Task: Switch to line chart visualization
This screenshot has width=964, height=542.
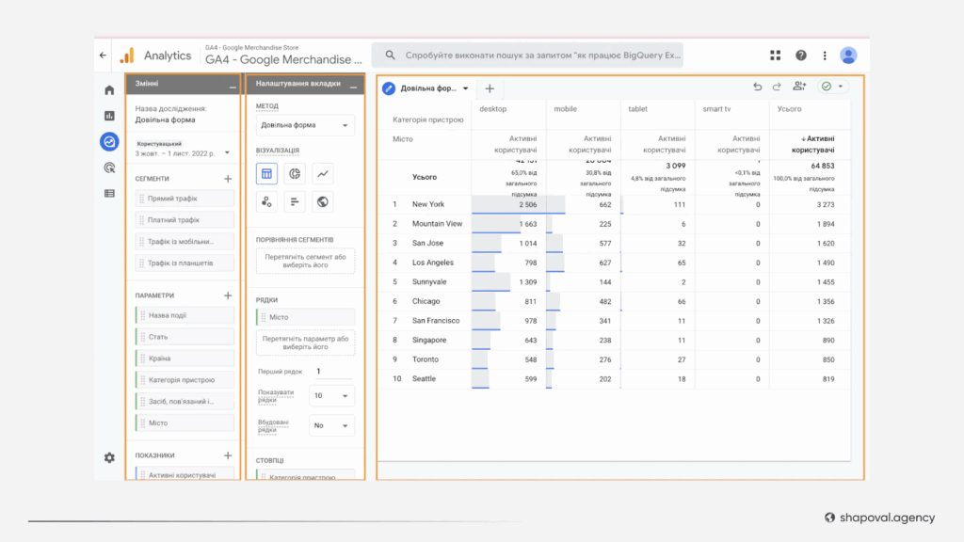Action: pos(323,173)
